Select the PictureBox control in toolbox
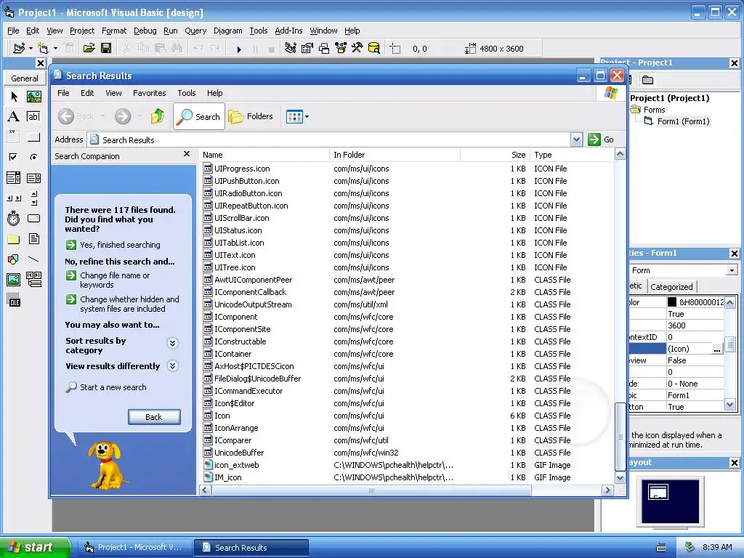 (33, 97)
